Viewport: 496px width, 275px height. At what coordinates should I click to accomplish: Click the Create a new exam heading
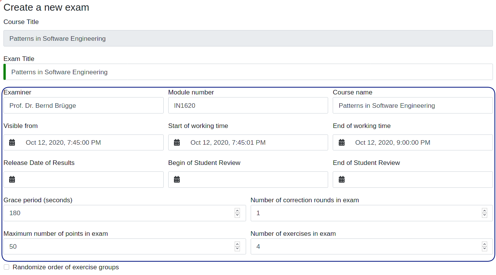pos(46,7)
